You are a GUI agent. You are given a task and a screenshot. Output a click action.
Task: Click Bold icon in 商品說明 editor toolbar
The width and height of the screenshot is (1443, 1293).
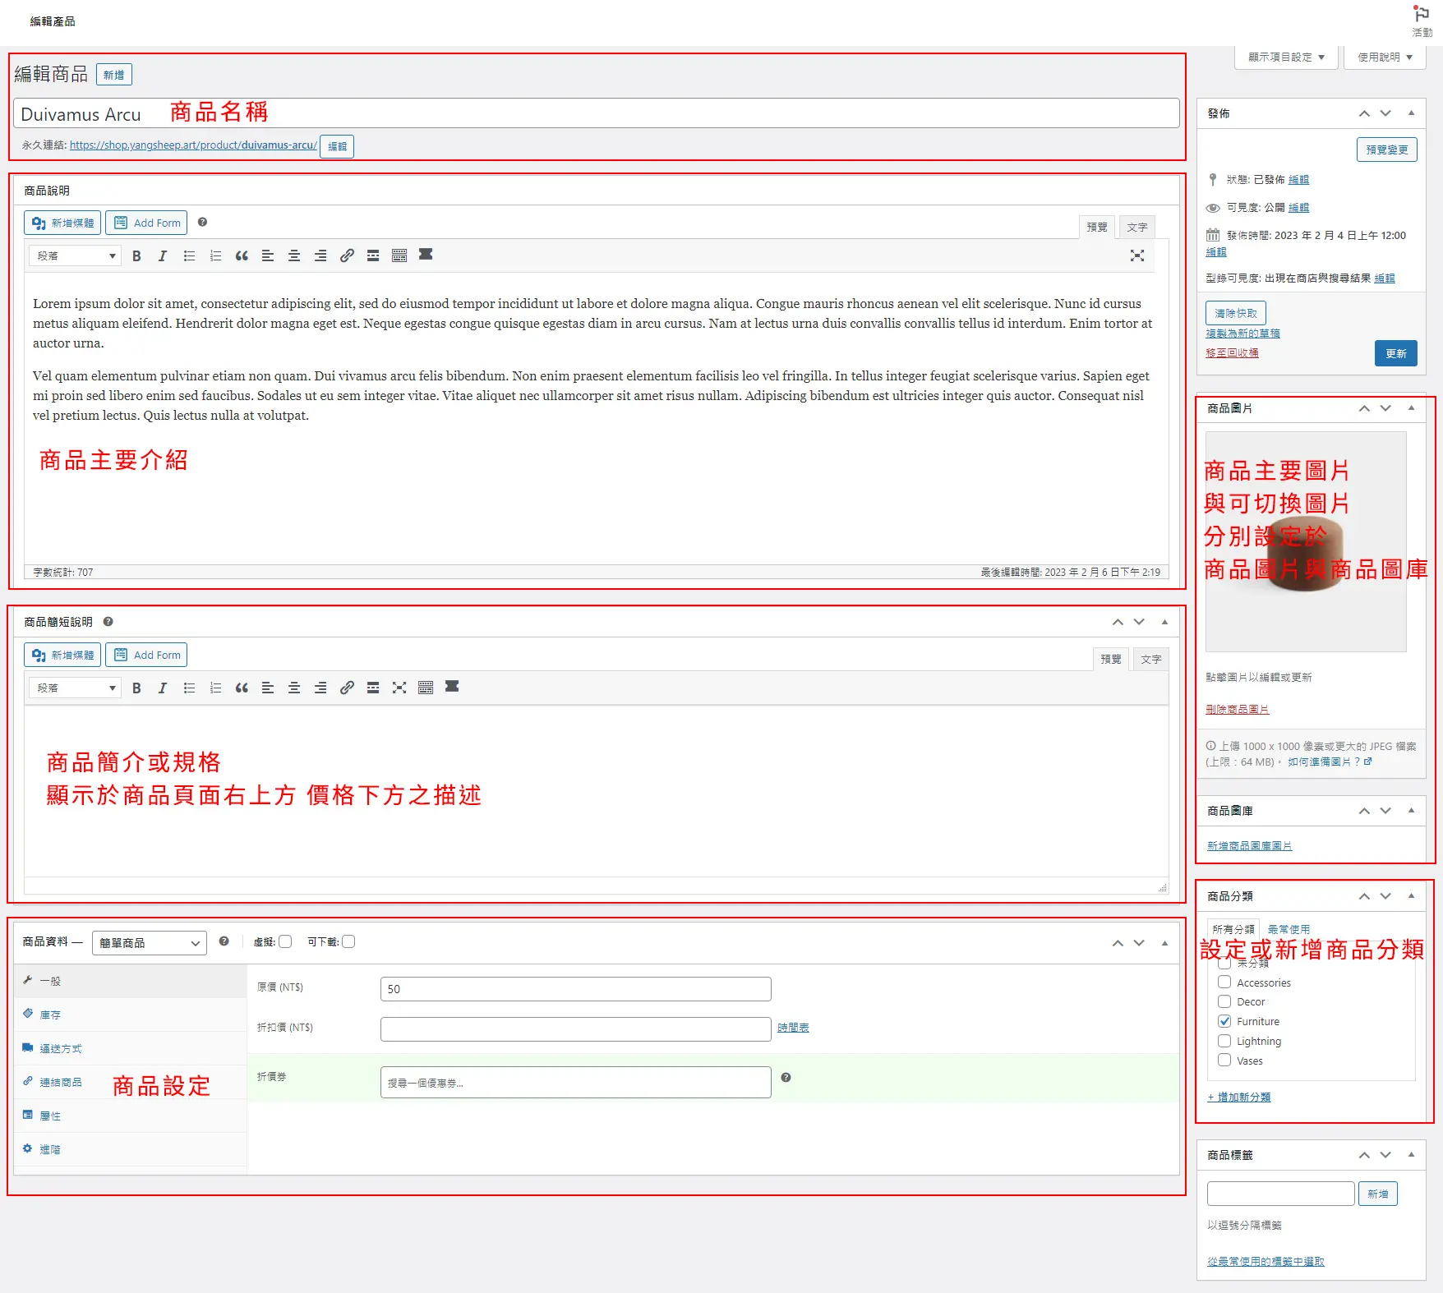pyautogui.click(x=136, y=255)
